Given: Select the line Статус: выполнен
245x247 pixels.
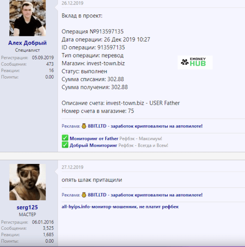Looking at the screenshot, I should [x=85, y=71].
